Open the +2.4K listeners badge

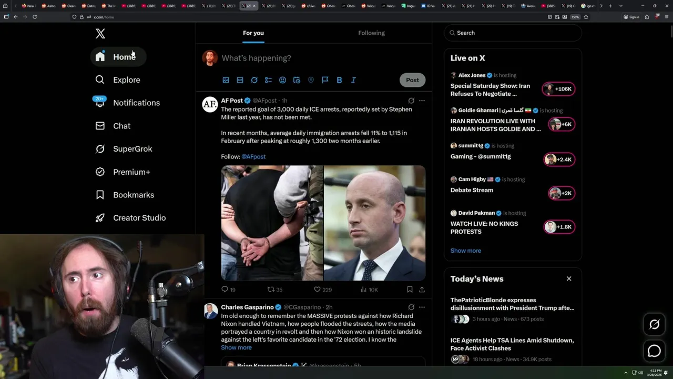tap(559, 159)
